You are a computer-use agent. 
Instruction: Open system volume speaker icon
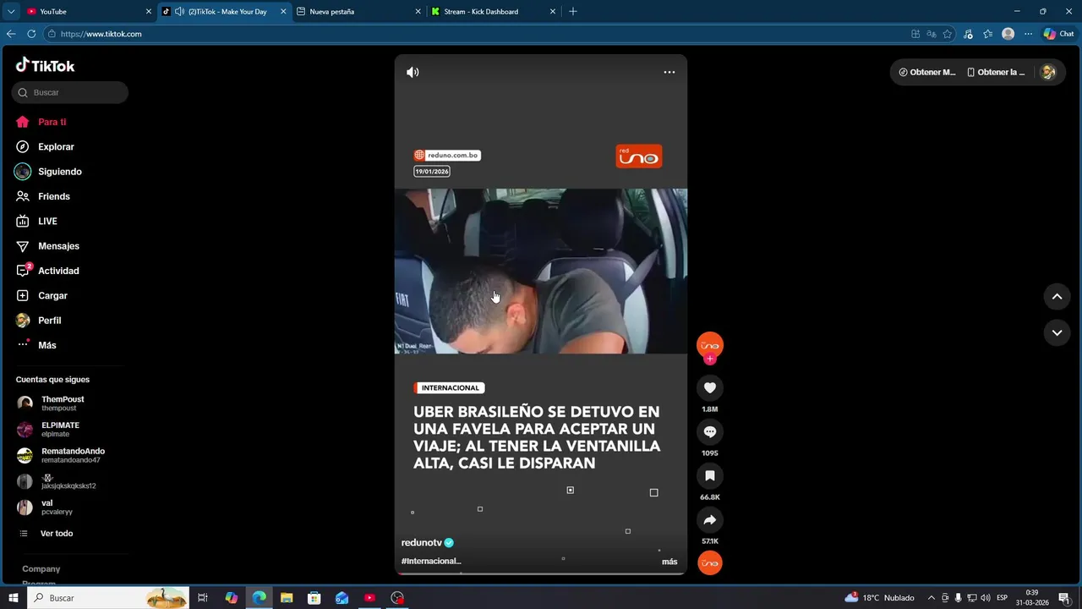click(986, 598)
